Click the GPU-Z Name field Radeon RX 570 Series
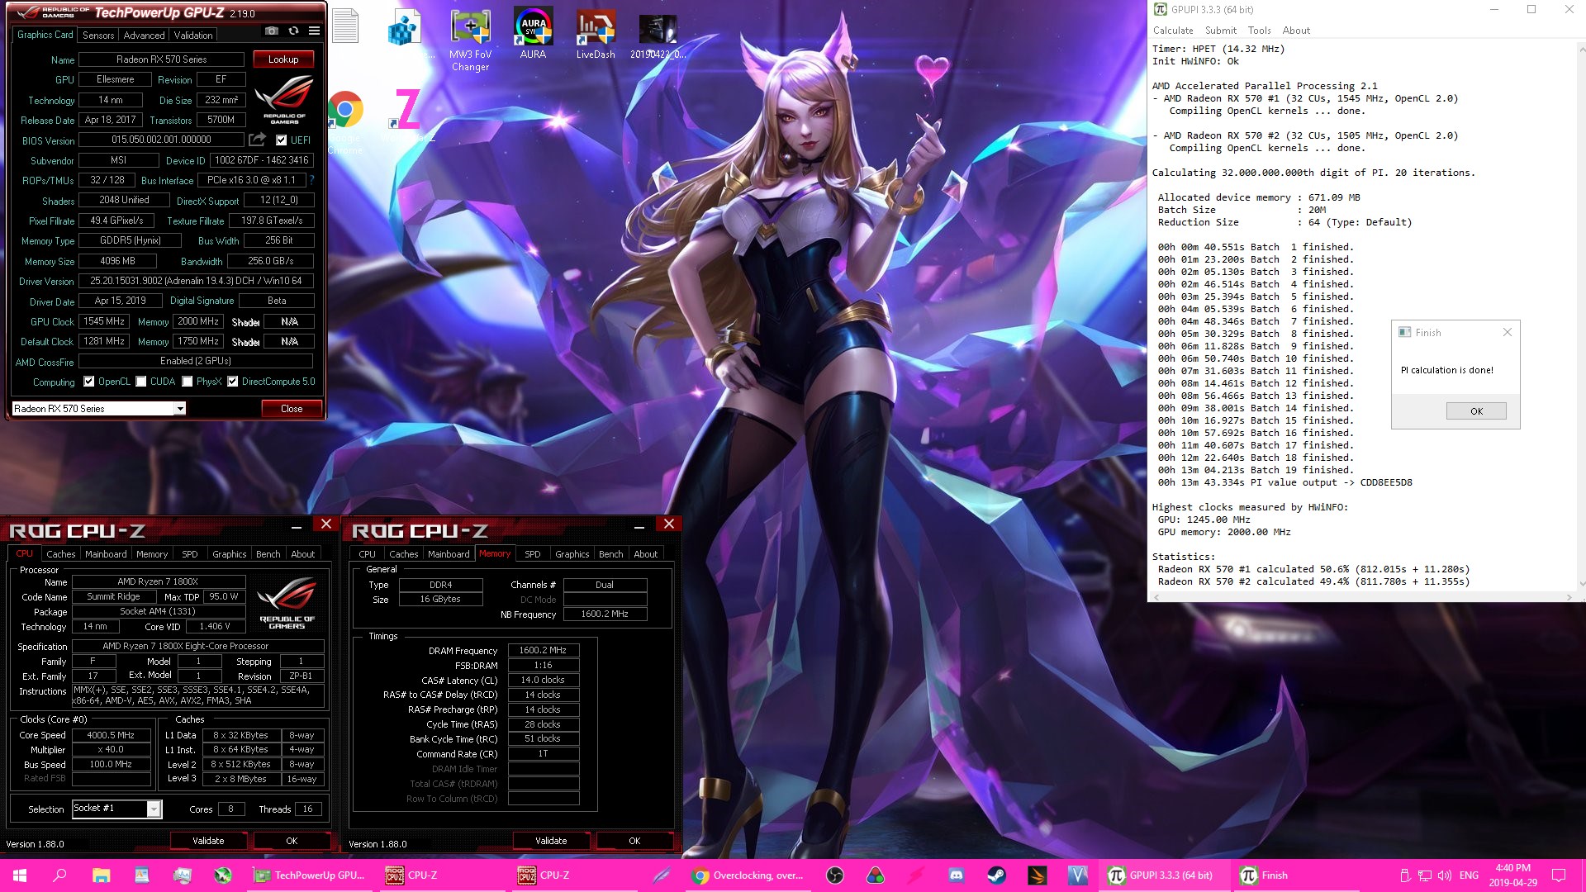 coord(161,59)
